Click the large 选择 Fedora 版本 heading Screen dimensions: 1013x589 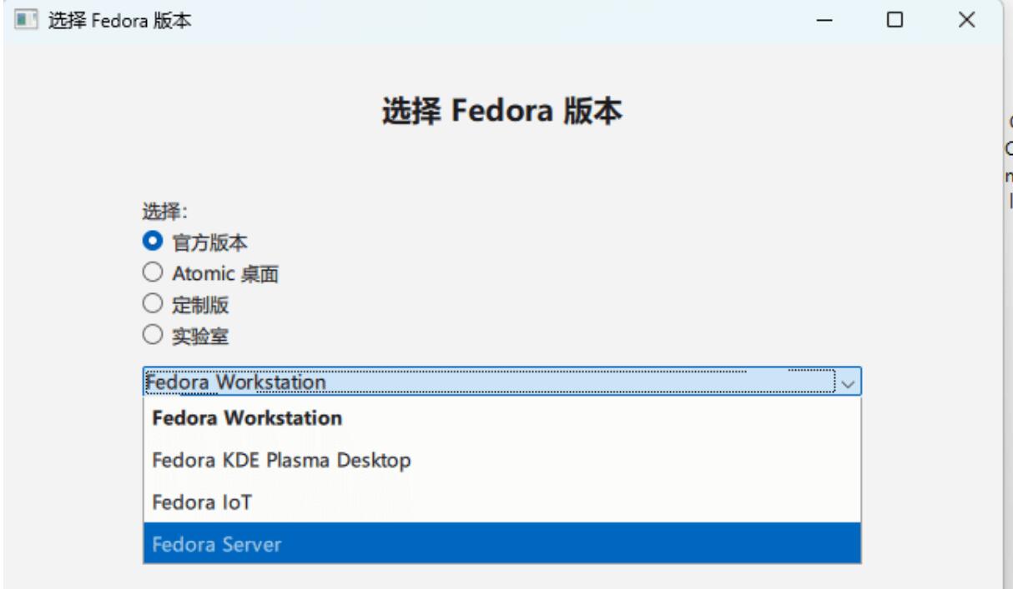pos(502,112)
